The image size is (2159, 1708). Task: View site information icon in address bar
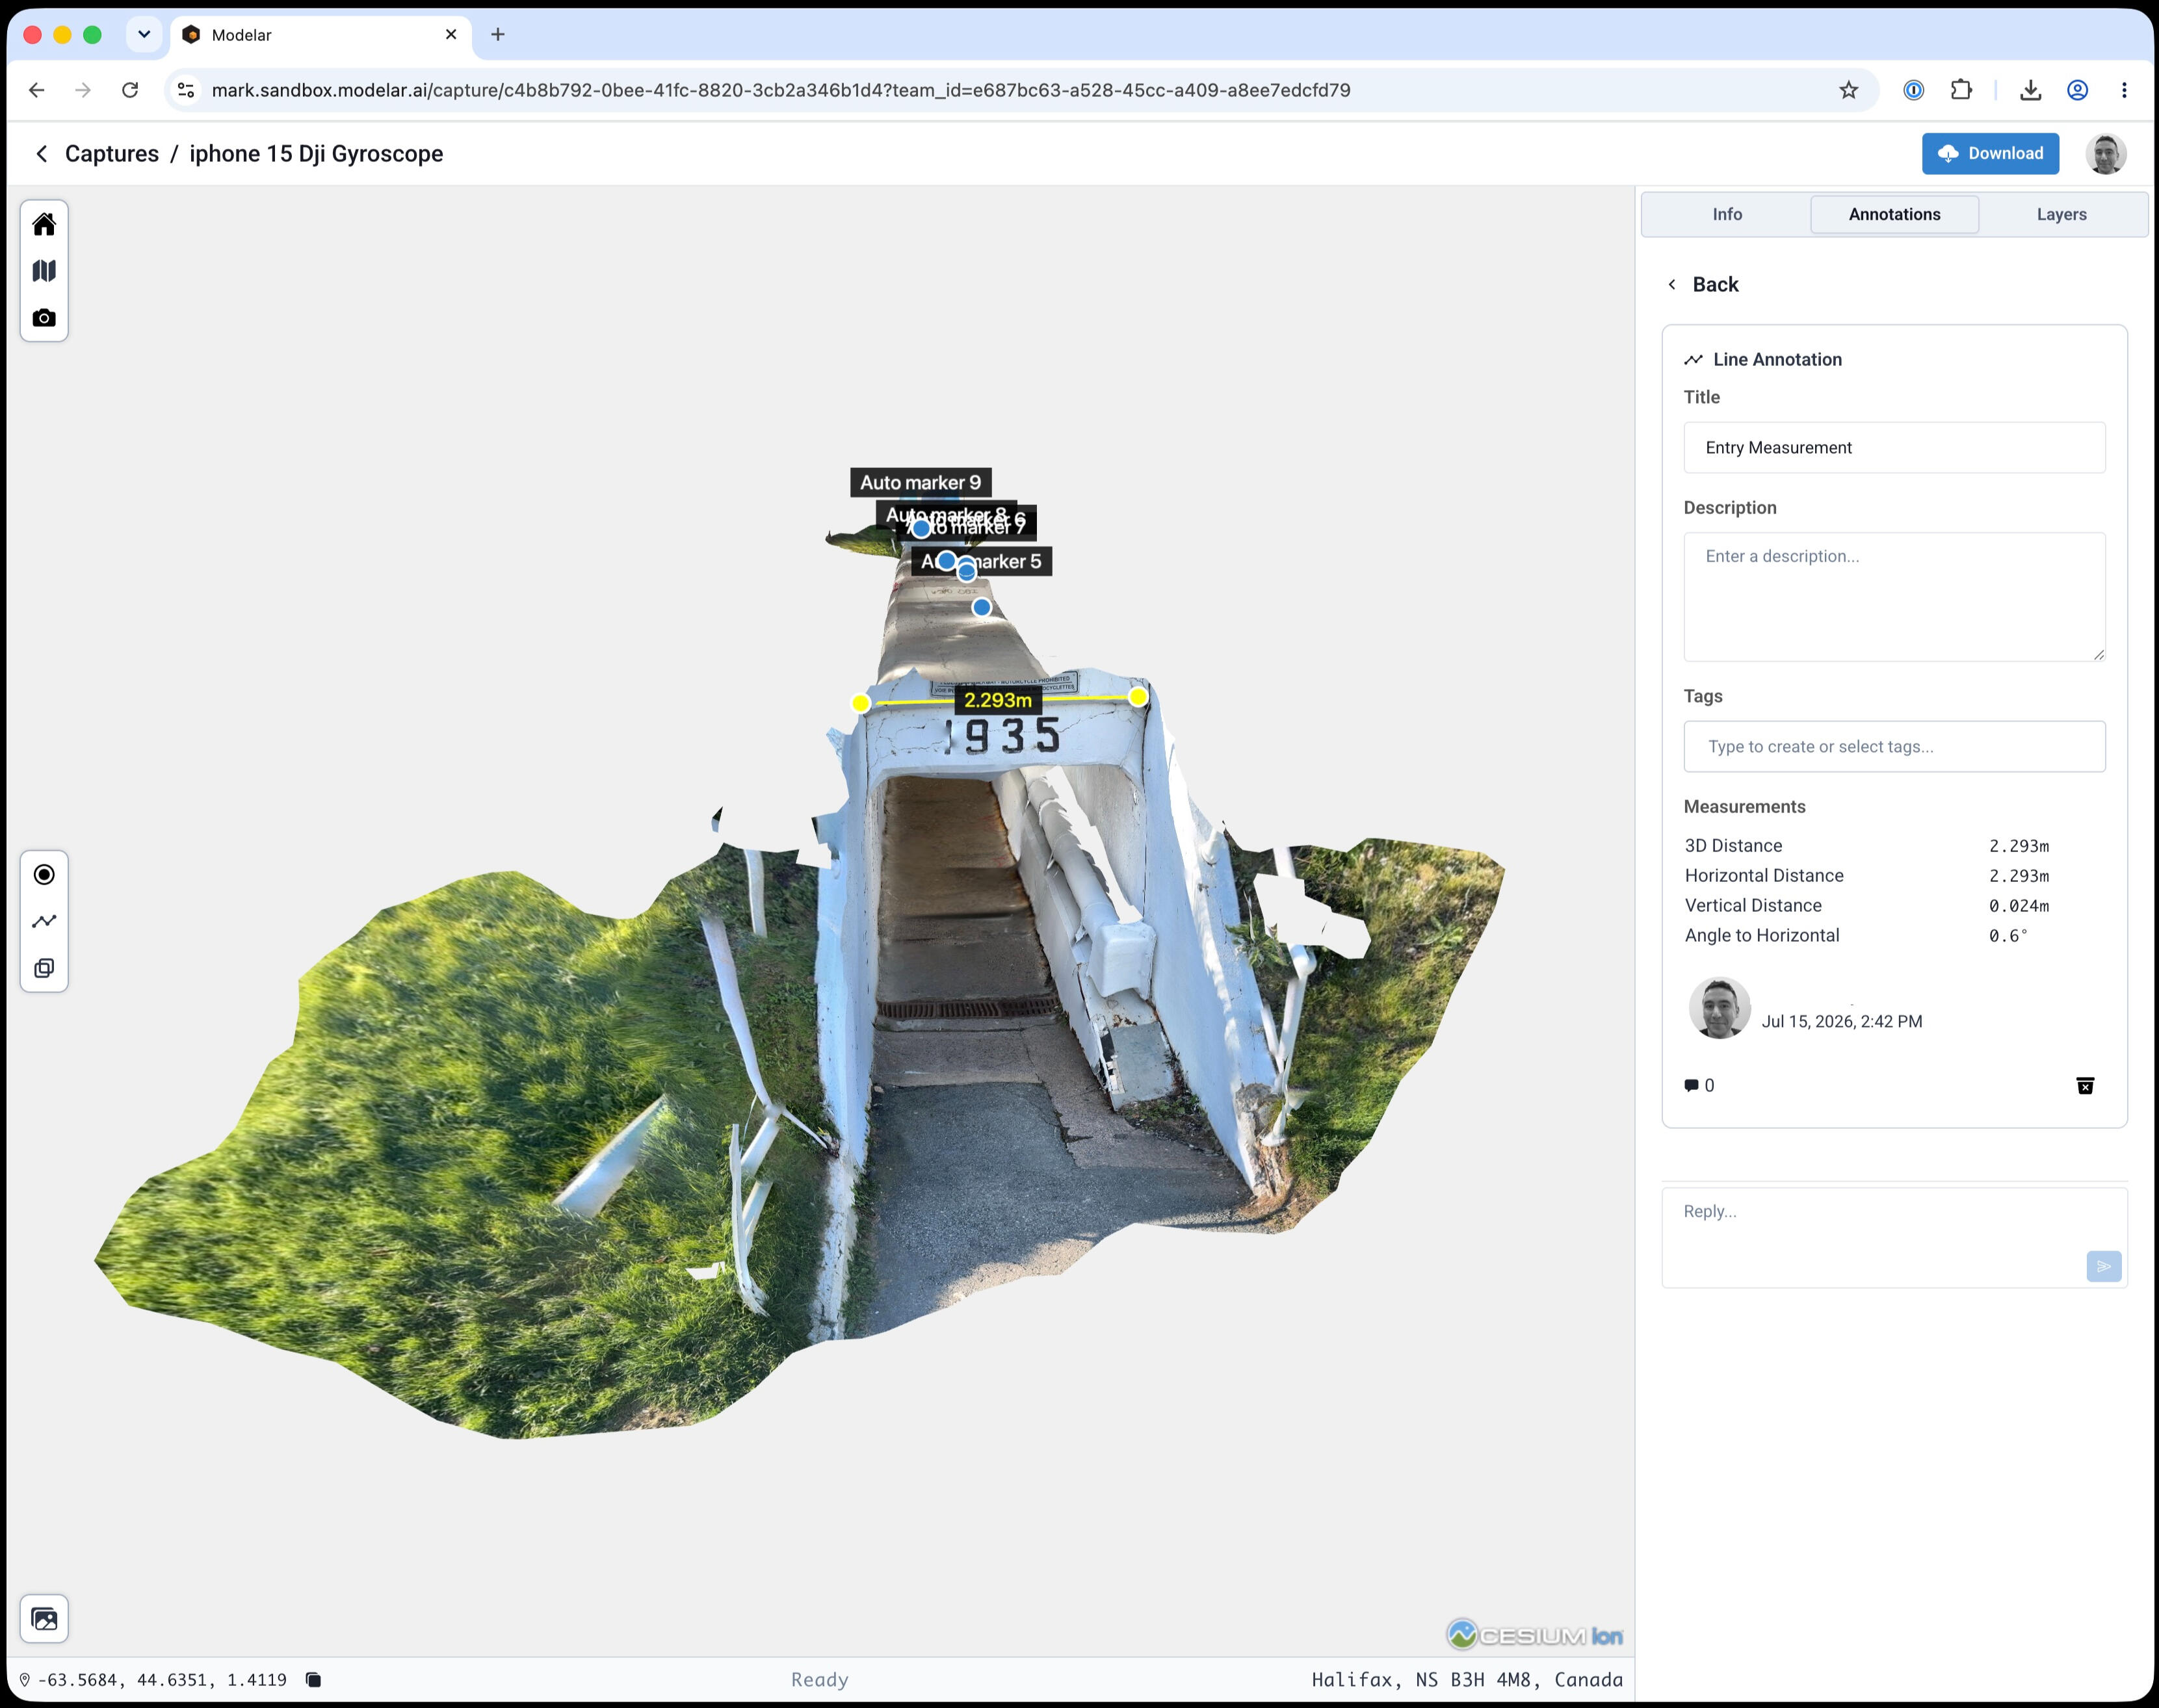click(x=186, y=90)
